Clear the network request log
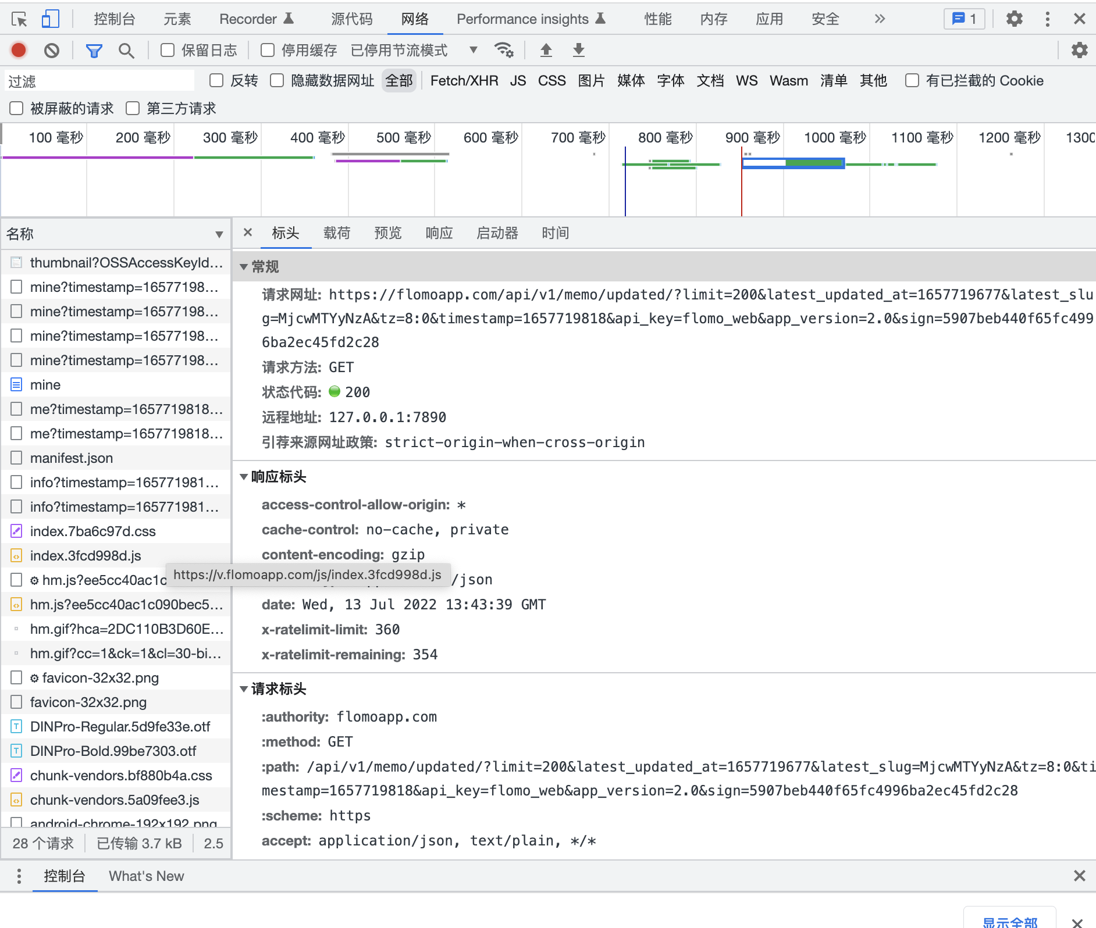 point(52,50)
